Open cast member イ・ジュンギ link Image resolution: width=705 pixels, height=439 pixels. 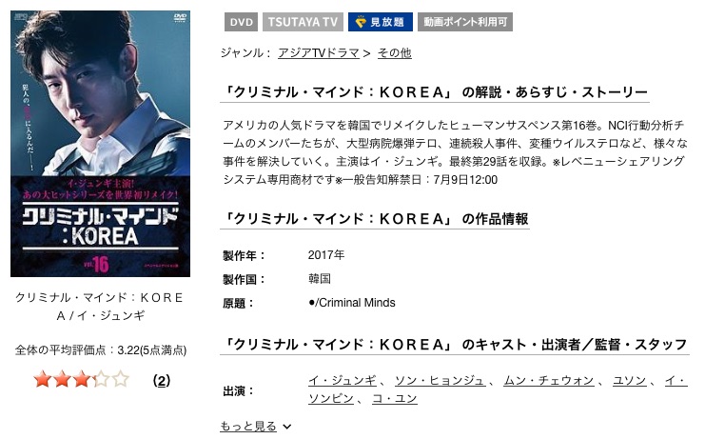click(x=343, y=381)
